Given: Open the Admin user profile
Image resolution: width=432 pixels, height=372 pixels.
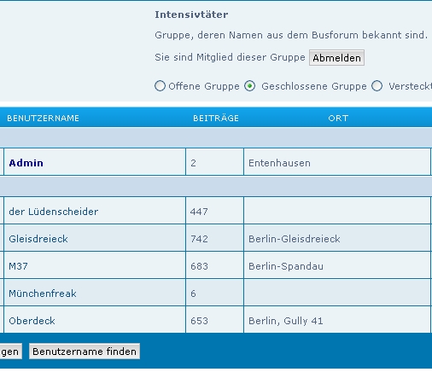Looking at the screenshot, I should pyautogui.click(x=26, y=163).
